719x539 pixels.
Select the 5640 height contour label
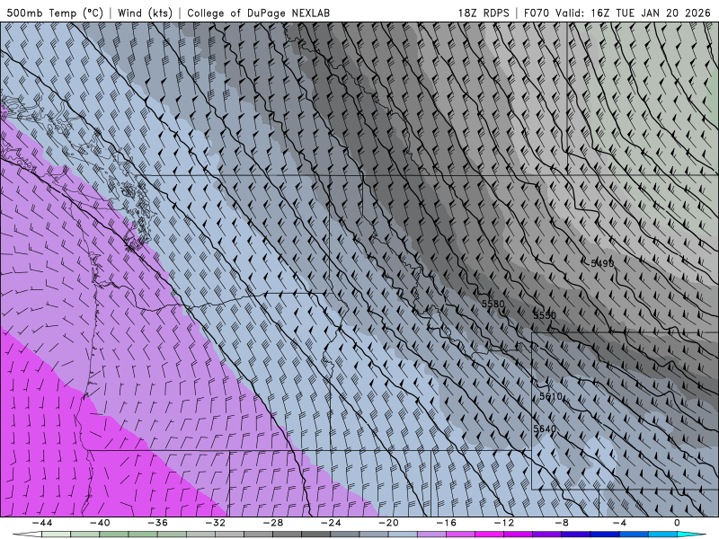(x=545, y=429)
